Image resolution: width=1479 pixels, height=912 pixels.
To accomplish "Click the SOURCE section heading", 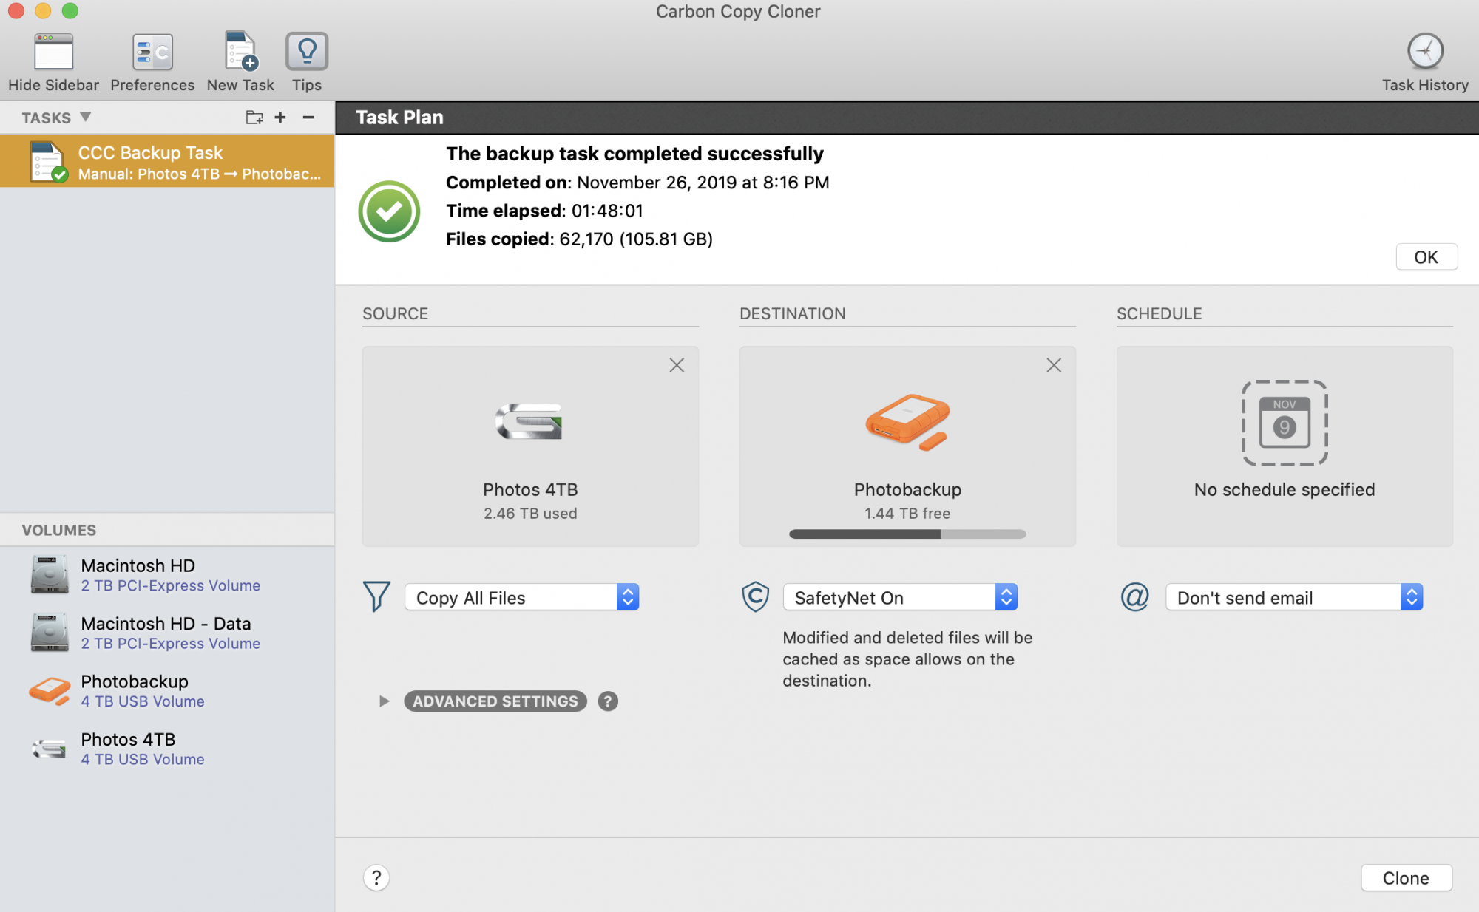I will coord(395,313).
